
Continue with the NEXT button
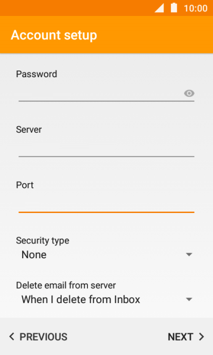click(x=186, y=336)
